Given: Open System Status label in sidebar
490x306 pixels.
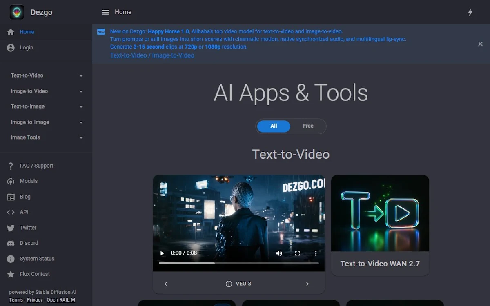Looking at the screenshot, I should [x=37, y=259].
